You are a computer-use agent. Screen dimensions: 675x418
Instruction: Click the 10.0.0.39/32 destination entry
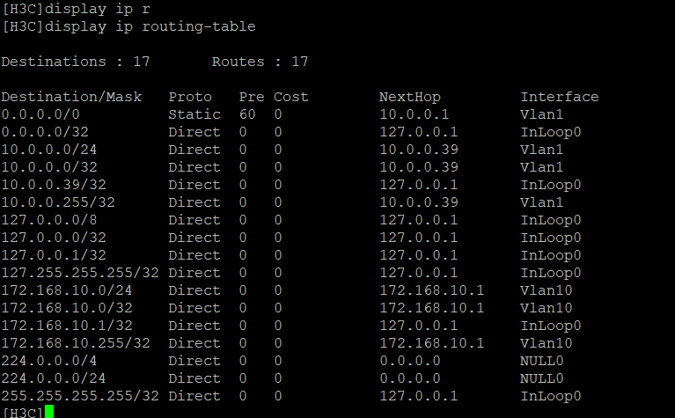(54, 185)
